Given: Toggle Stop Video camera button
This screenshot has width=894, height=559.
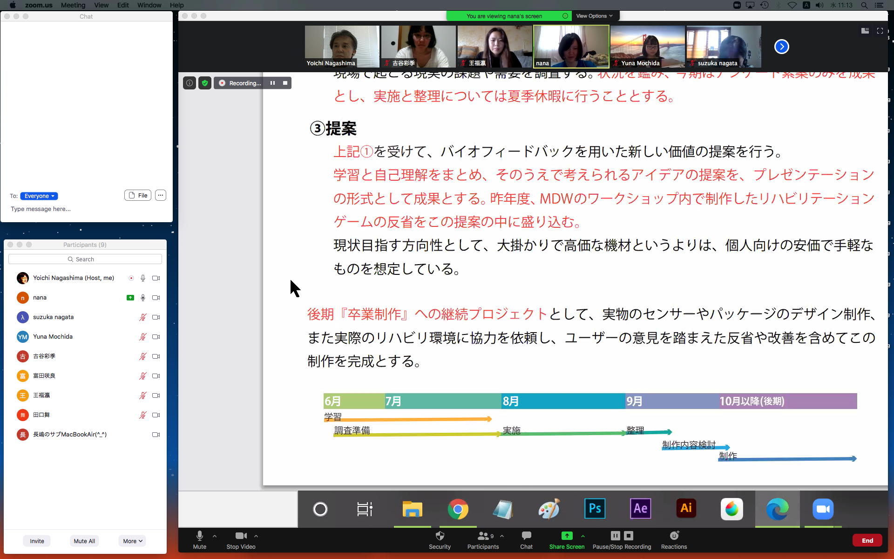Looking at the screenshot, I should (241, 536).
